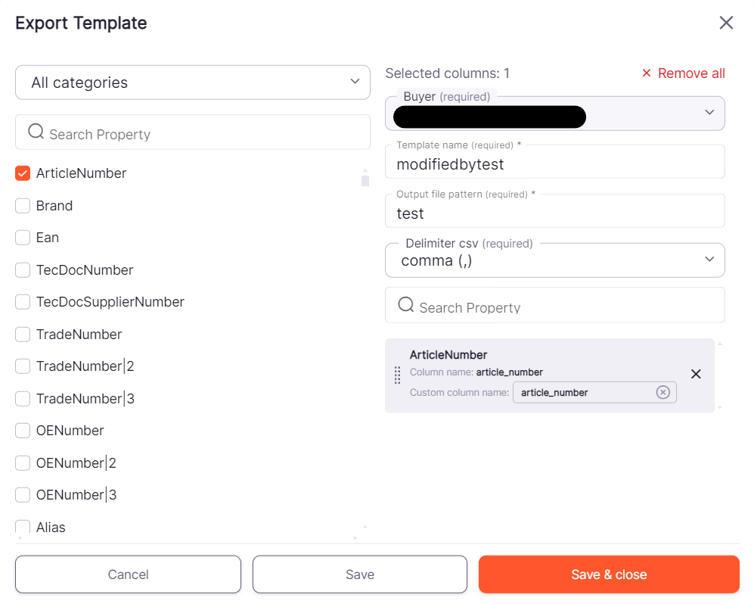
Task: Click the left Search Property magnifier icon
Action: [x=36, y=132]
